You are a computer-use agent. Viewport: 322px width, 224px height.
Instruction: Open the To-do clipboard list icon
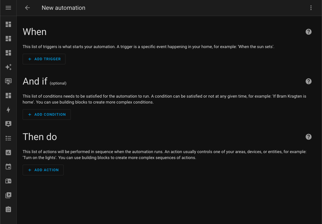click(x=8, y=209)
